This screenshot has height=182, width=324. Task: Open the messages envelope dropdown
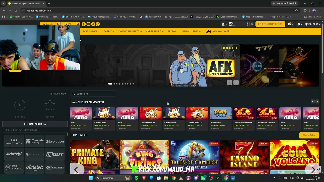pos(291,24)
